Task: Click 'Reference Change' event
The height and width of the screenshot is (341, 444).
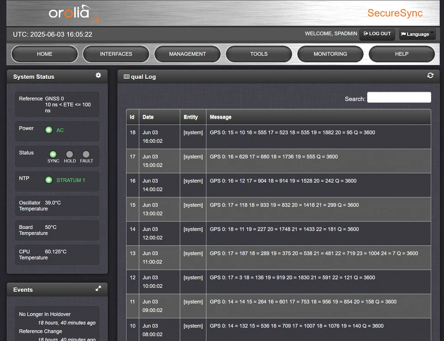Action: click(x=40, y=331)
